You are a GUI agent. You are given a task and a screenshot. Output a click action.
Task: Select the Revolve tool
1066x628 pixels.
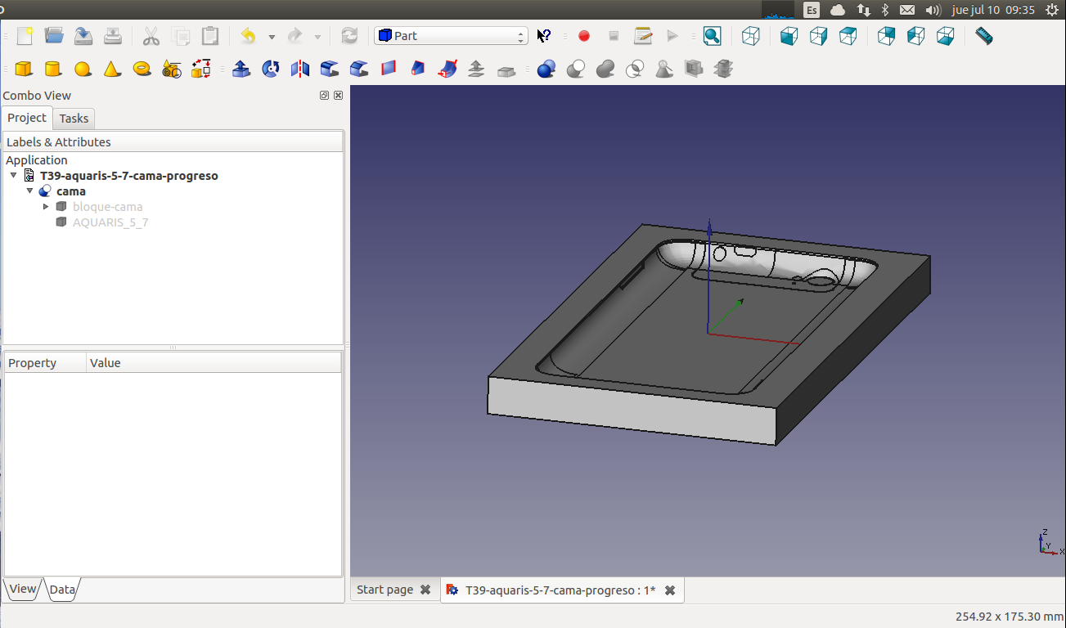coord(271,70)
